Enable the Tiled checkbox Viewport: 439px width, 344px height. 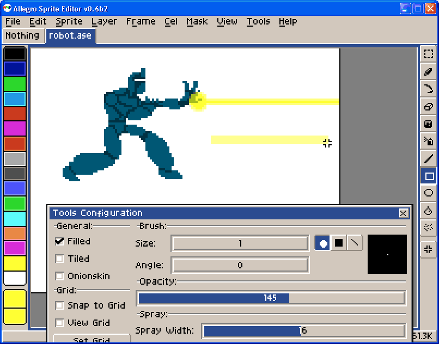pyautogui.click(x=59, y=259)
